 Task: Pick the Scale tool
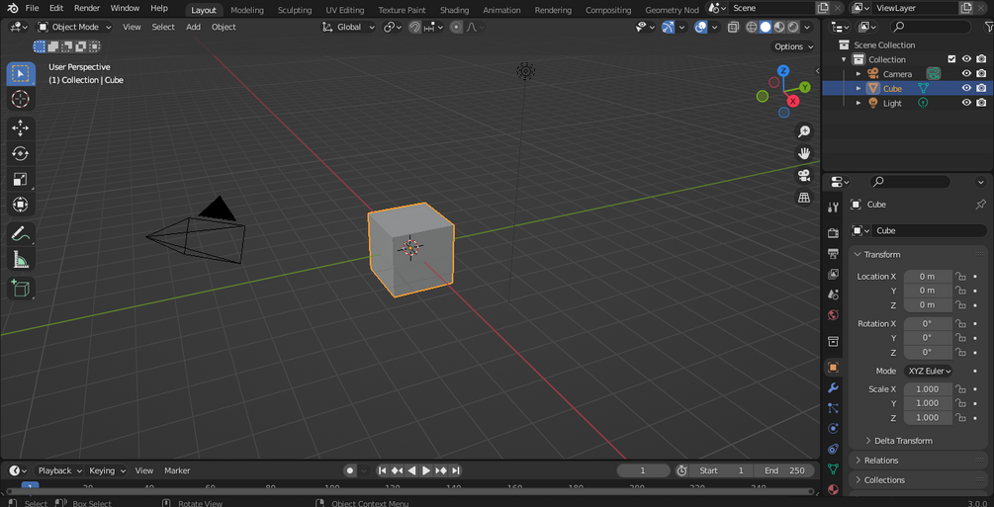click(x=21, y=179)
